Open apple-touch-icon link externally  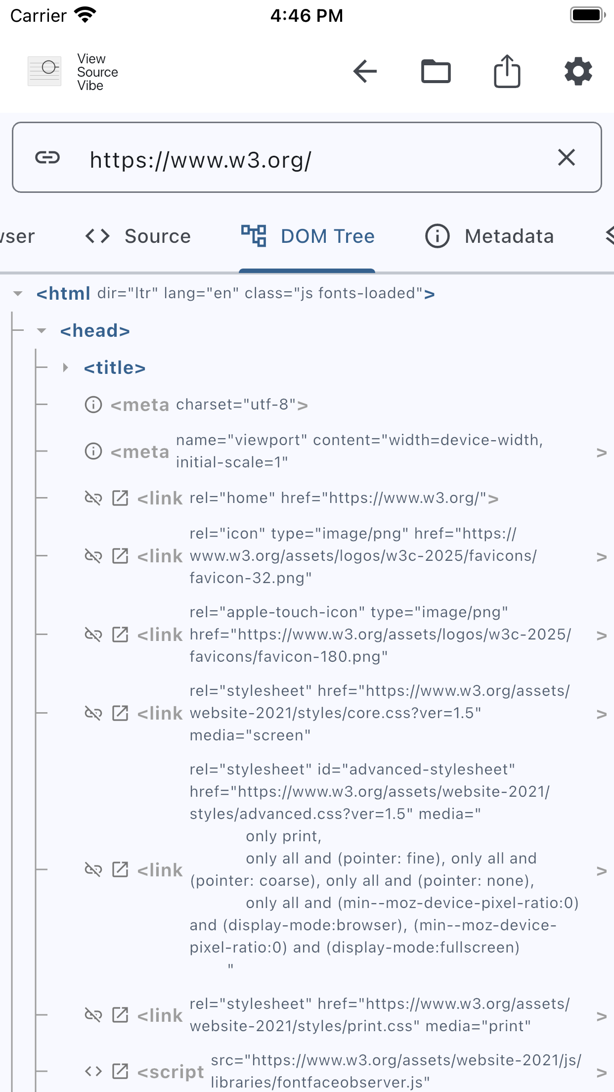(120, 635)
